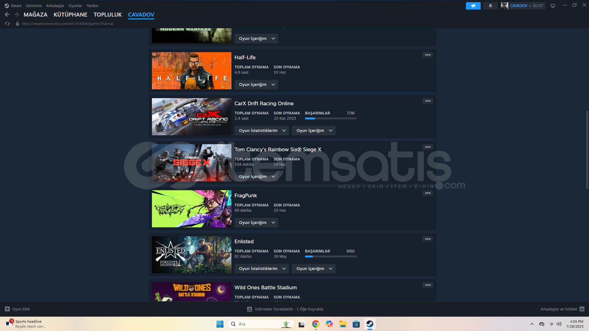Switch to the TOPLULUK tab
The width and height of the screenshot is (589, 331).
tap(108, 14)
